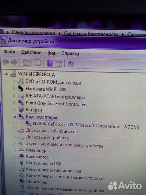The height and width of the screenshot is (195, 146).
Task: Select Контроллеры запоминающих устройств
Action: [65, 177]
